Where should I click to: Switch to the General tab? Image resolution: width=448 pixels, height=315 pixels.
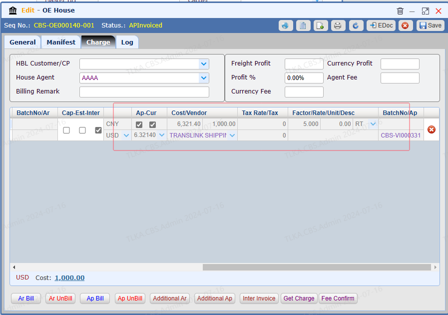coord(22,42)
